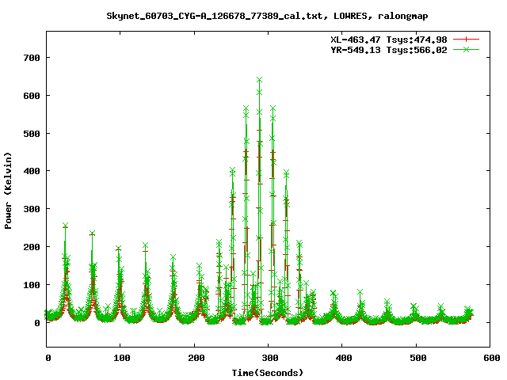
Task: Click the 0 x-axis tick label
Action: pos(48,358)
